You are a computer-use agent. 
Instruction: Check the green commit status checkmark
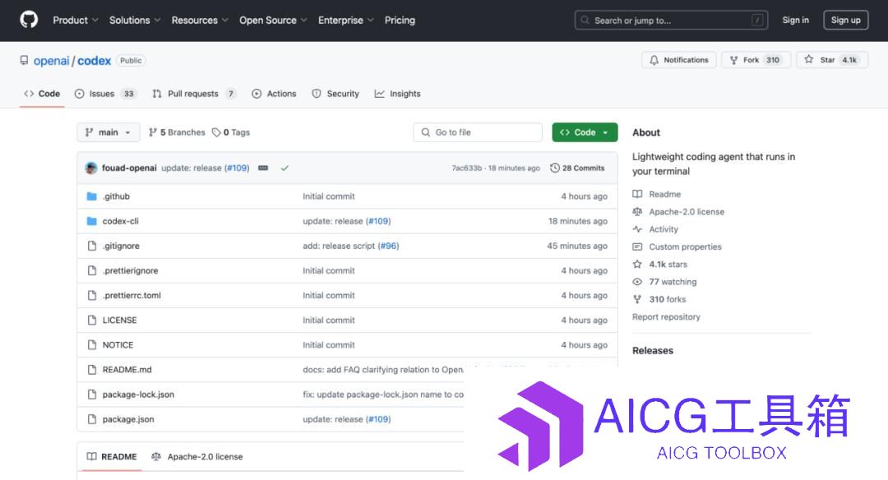pyautogui.click(x=284, y=168)
